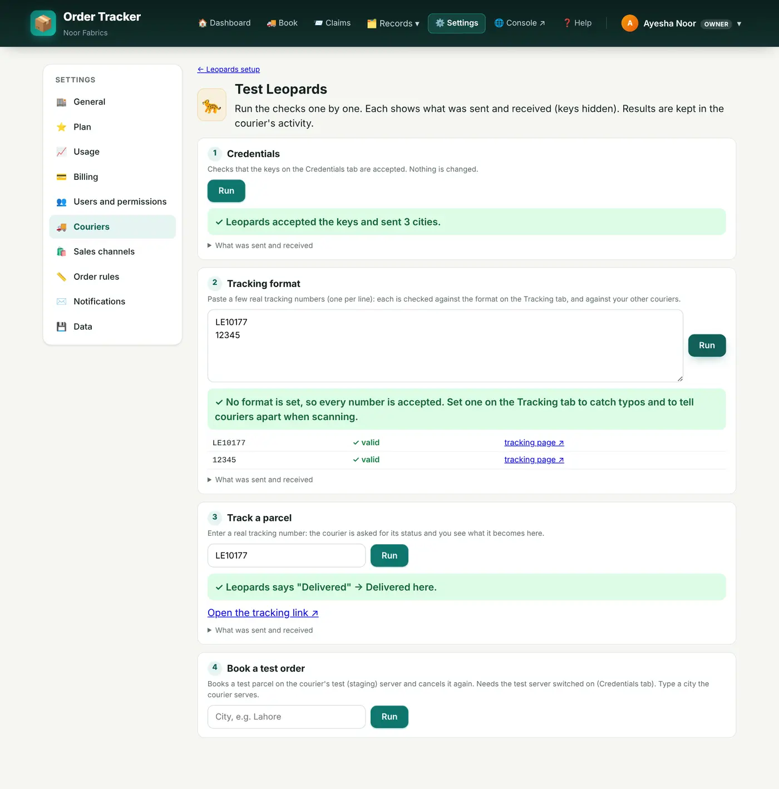Click the Track a parcel number field
Screen dimensions: 779x789
[287, 556]
